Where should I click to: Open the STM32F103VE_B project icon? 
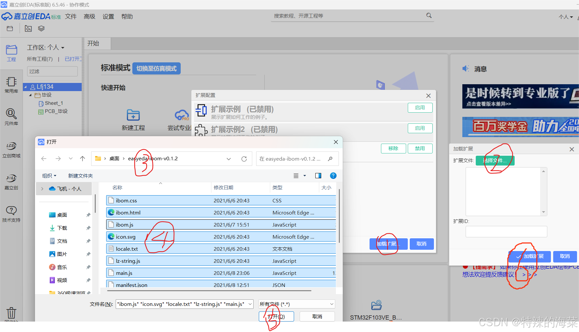tap(376, 305)
